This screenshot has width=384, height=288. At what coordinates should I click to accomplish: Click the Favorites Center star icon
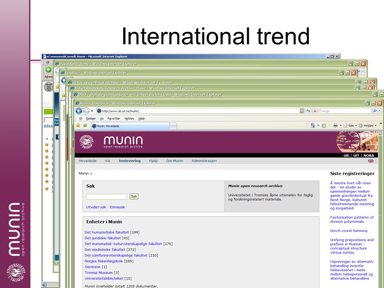click(x=78, y=125)
